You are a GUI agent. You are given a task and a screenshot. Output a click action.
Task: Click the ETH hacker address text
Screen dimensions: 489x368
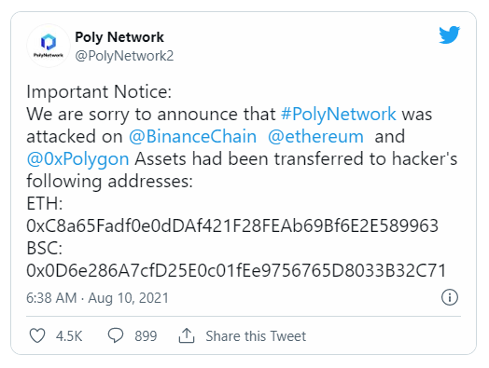pos(232,226)
